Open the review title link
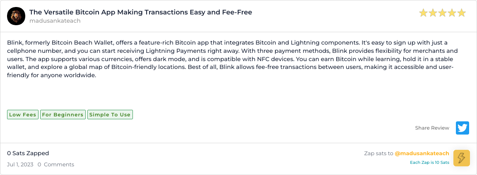The height and width of the screenshot is (175, 477). pyautogui.click(x=141, y=12)
